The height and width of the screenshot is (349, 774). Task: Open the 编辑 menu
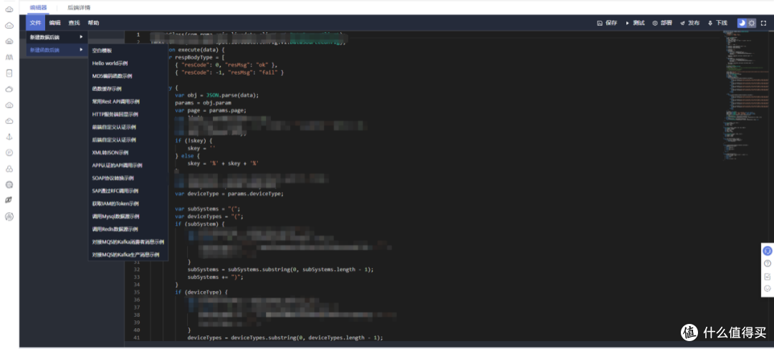(x=54, y=23)
